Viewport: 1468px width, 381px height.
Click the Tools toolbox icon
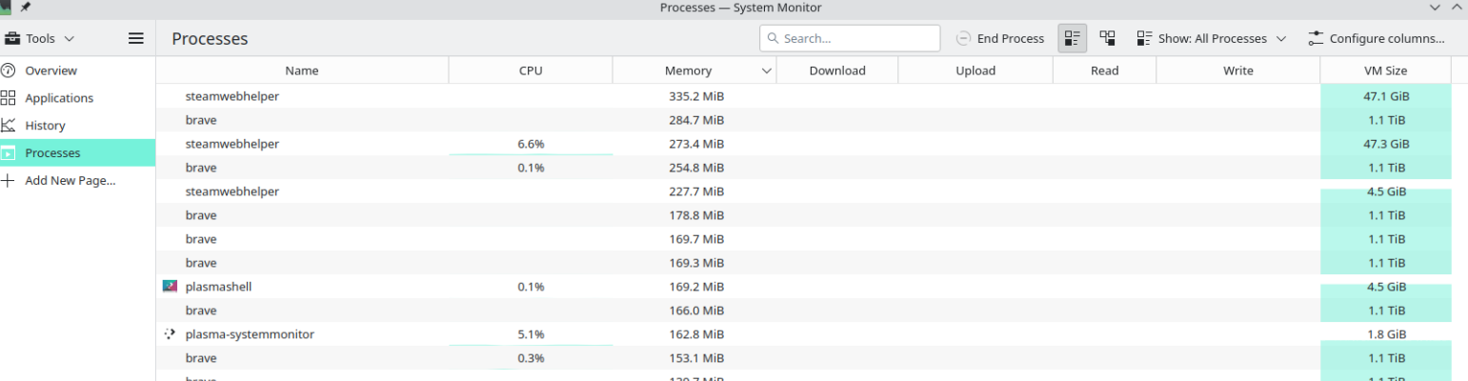(x=12, y=39)
